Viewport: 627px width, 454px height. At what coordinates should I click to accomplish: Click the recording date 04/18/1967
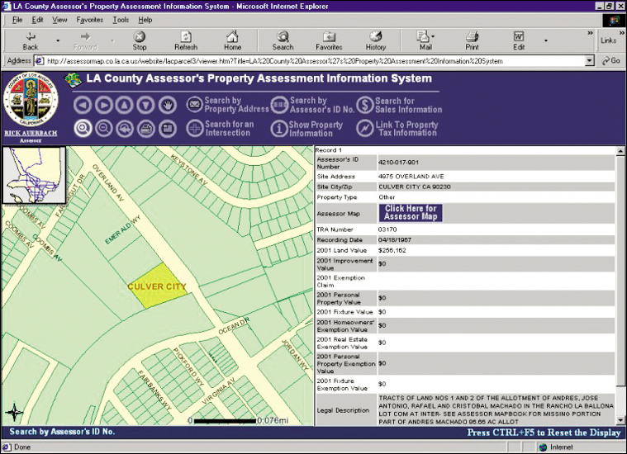(395, 239)
